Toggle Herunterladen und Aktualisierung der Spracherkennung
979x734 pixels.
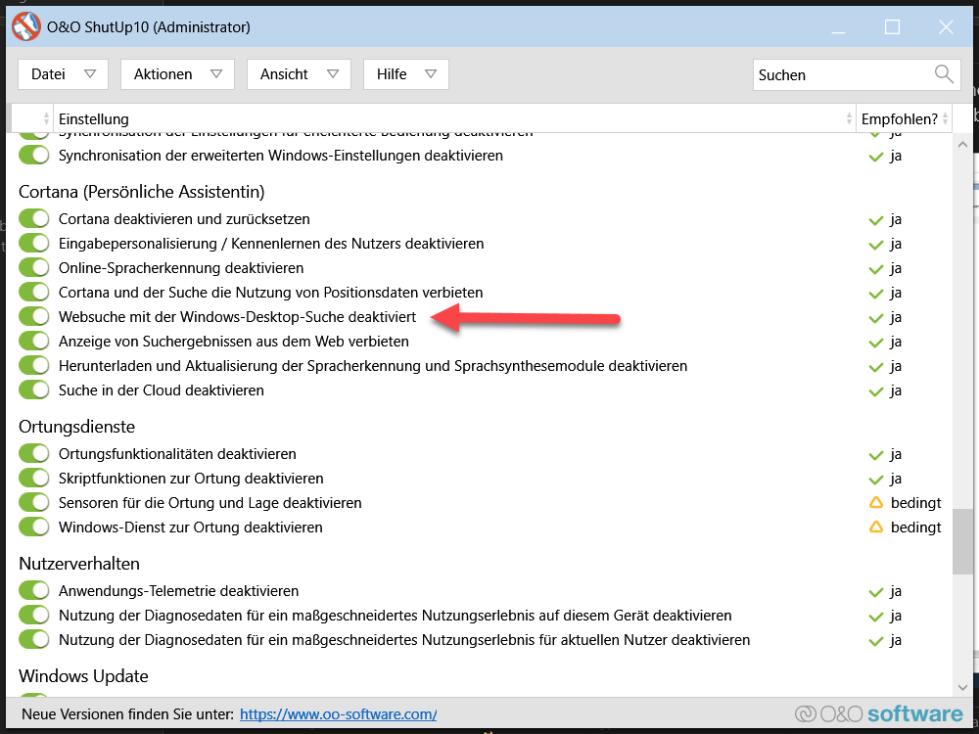[x=33, y=366]
